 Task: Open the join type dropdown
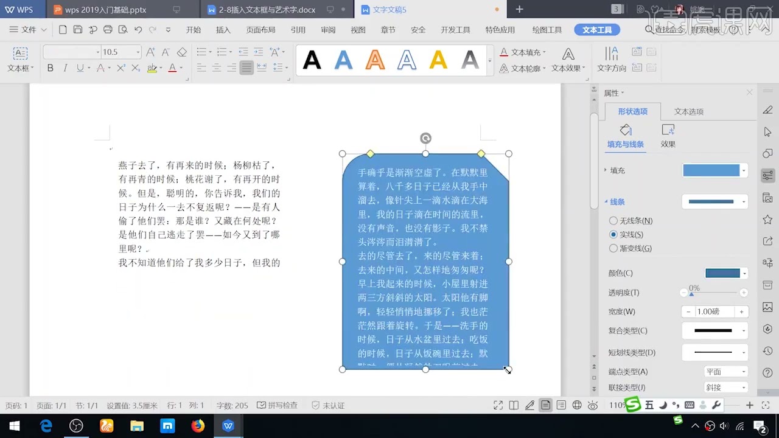tap(726, 388)
